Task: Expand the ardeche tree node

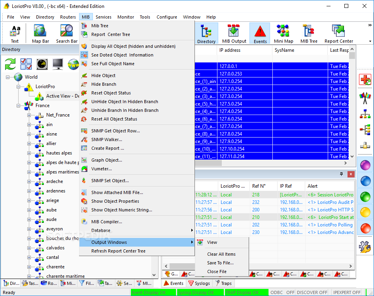Action: click(x=29, y=182)
